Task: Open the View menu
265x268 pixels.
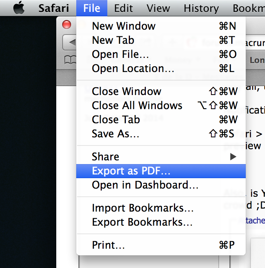Action: click(158, 8)
